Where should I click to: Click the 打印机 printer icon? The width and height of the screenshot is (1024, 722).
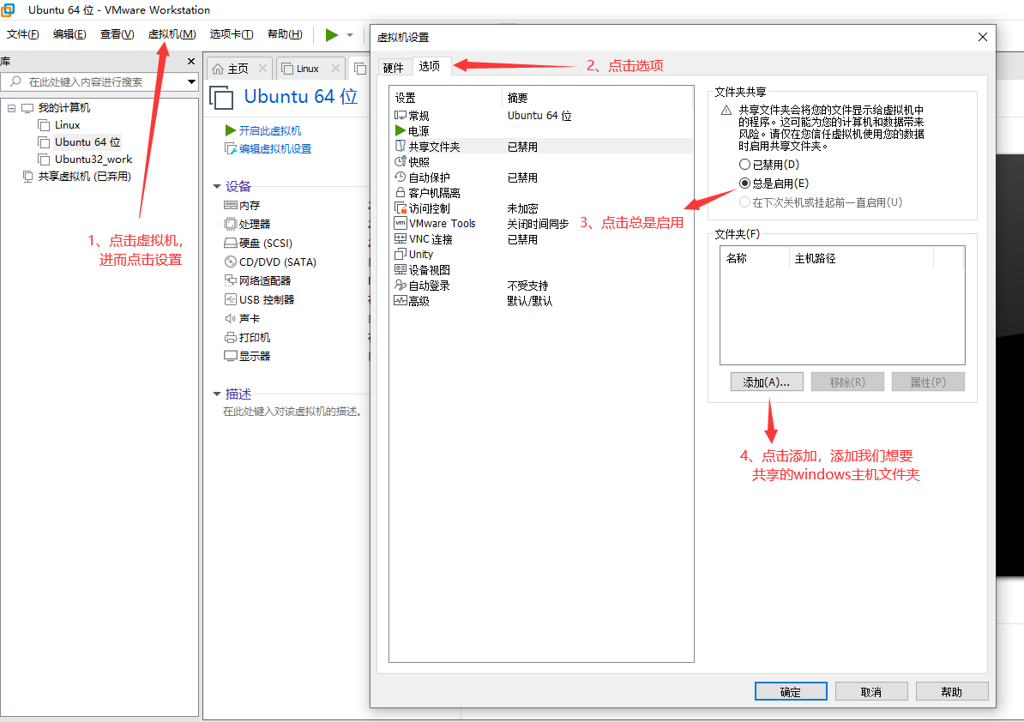pyautogui.click(x=230, y=337)
